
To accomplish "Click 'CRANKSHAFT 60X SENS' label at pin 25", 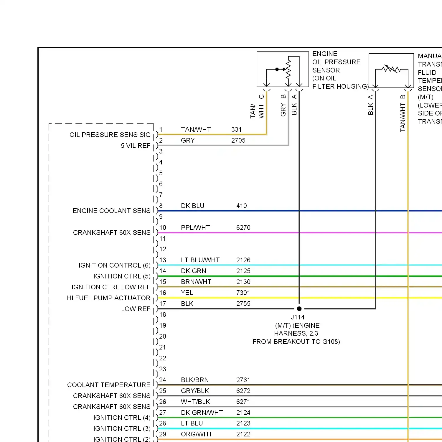I will coord(112,396).
